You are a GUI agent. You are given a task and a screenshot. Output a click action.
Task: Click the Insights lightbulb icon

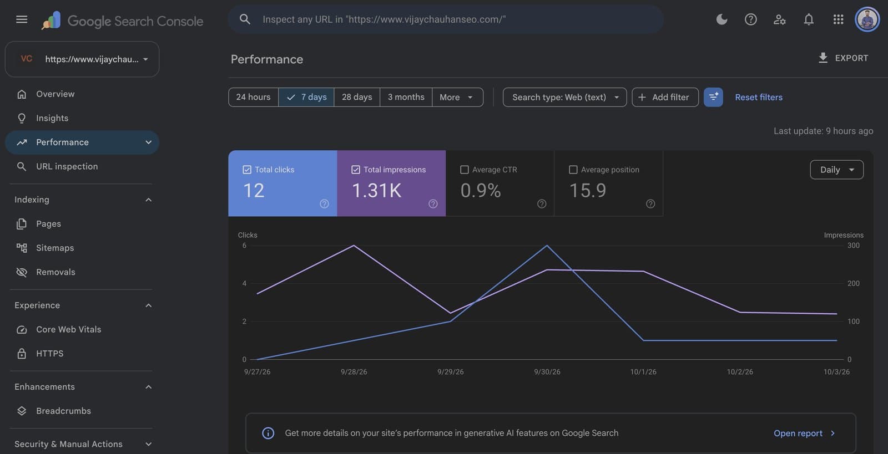pyautogui.click(x=22, y=118)
